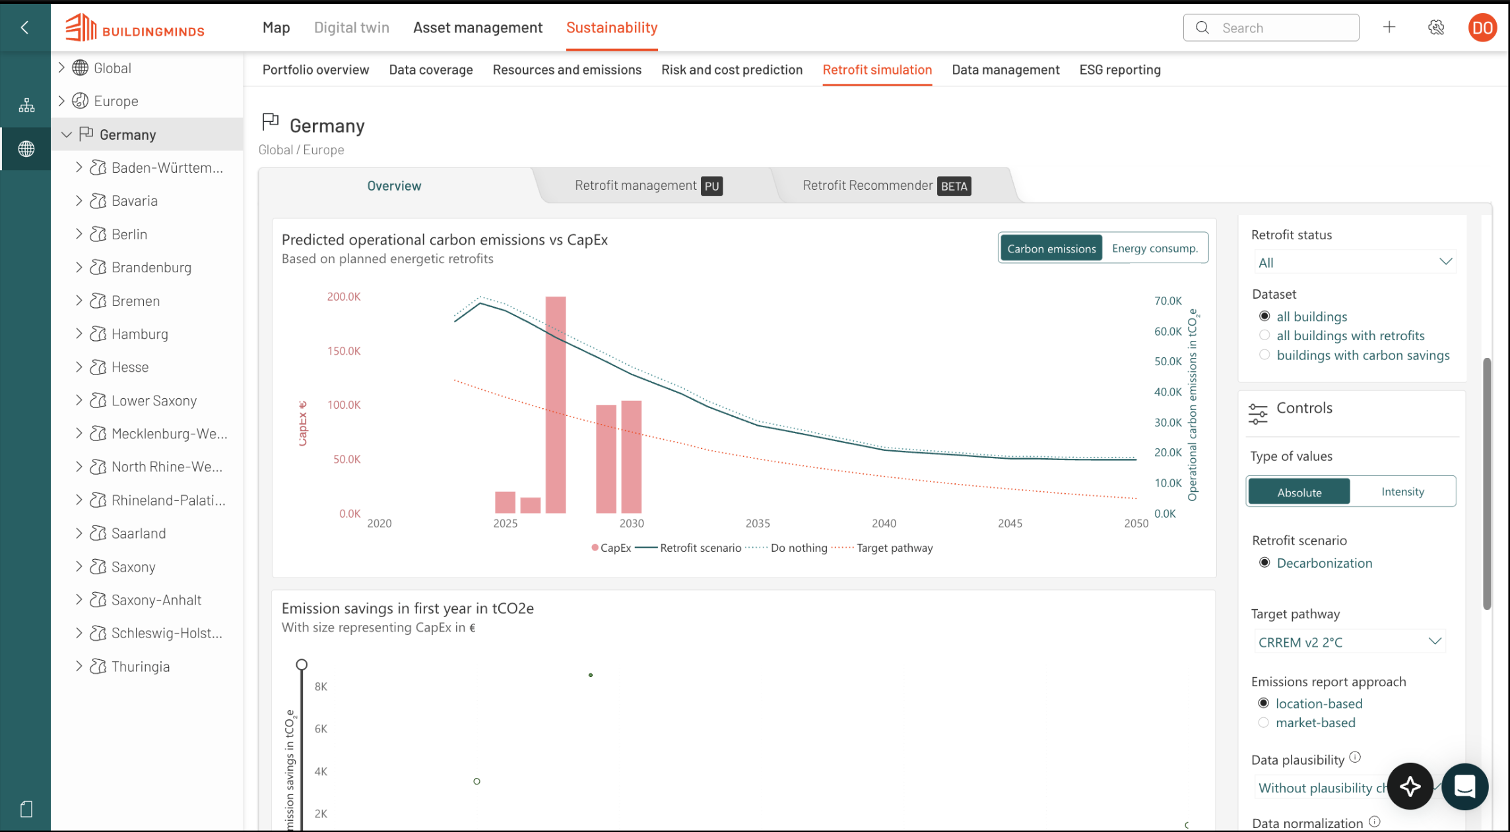Open Risk and cost prediction tab
1510x832 pixels.
[732, 69]
